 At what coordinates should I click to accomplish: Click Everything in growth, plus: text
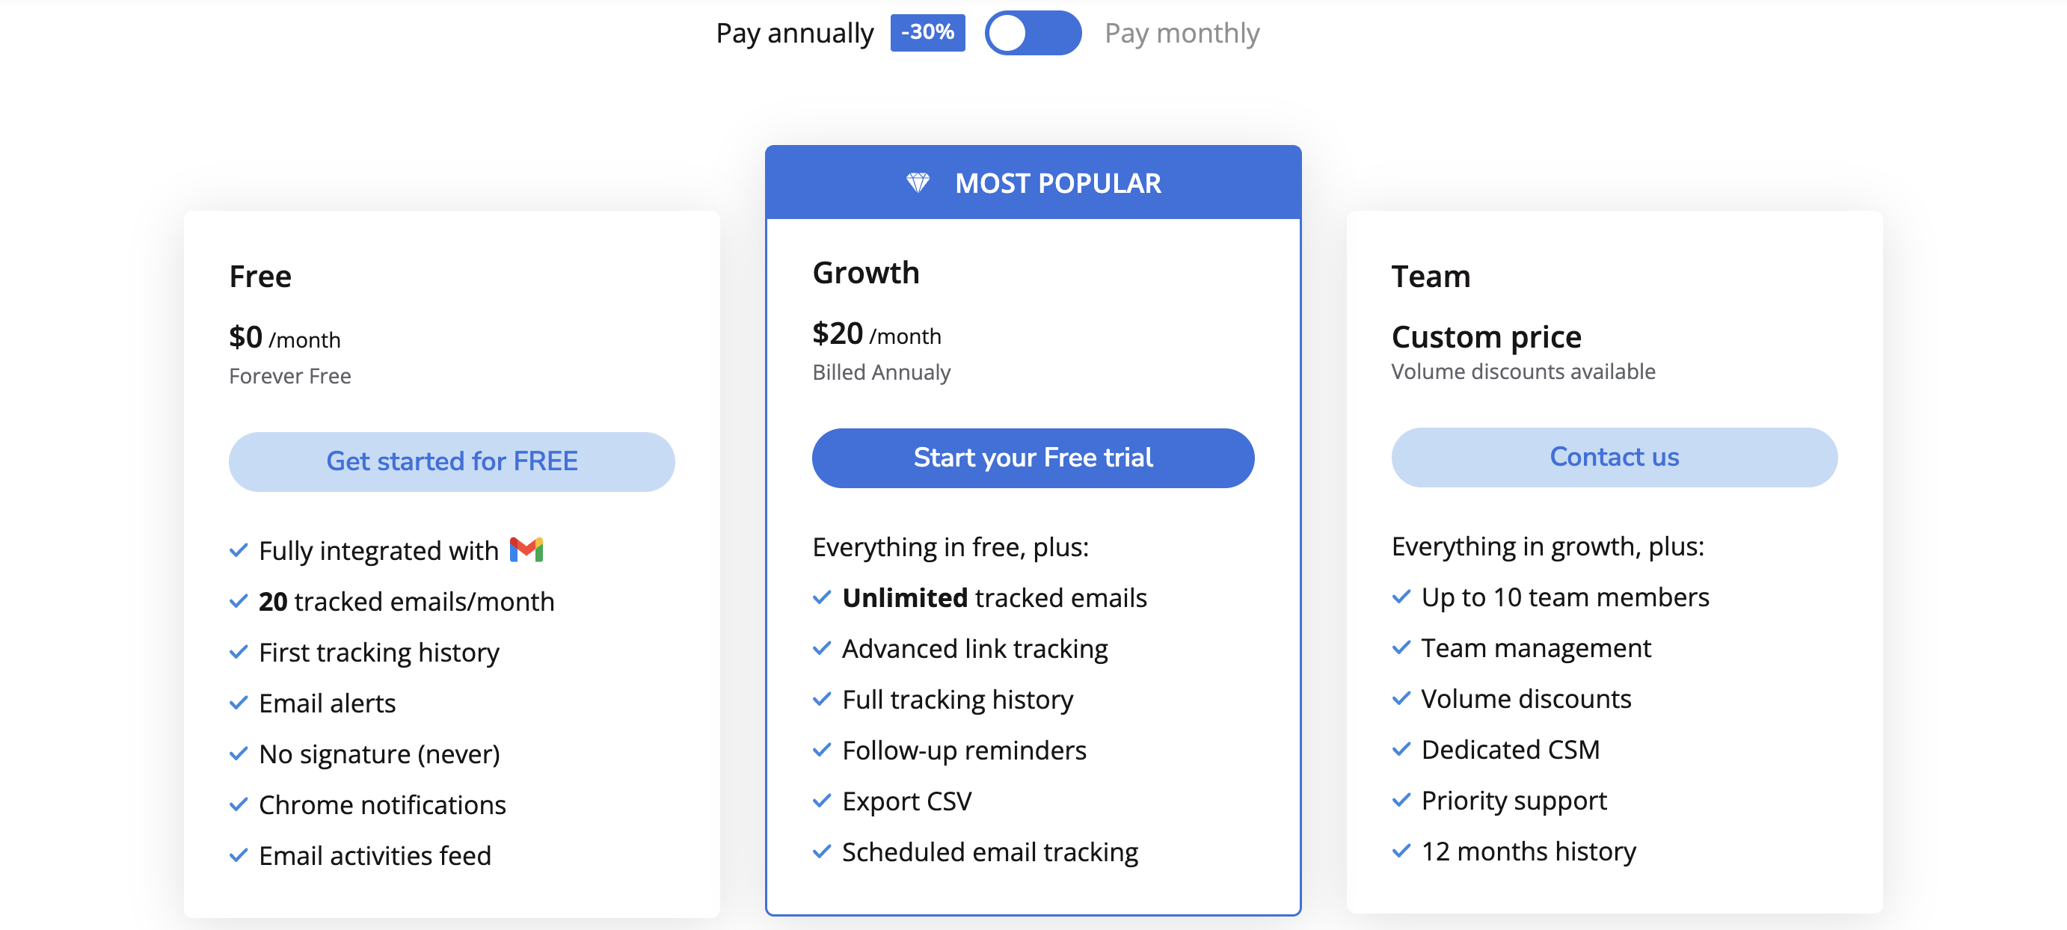1547,546
